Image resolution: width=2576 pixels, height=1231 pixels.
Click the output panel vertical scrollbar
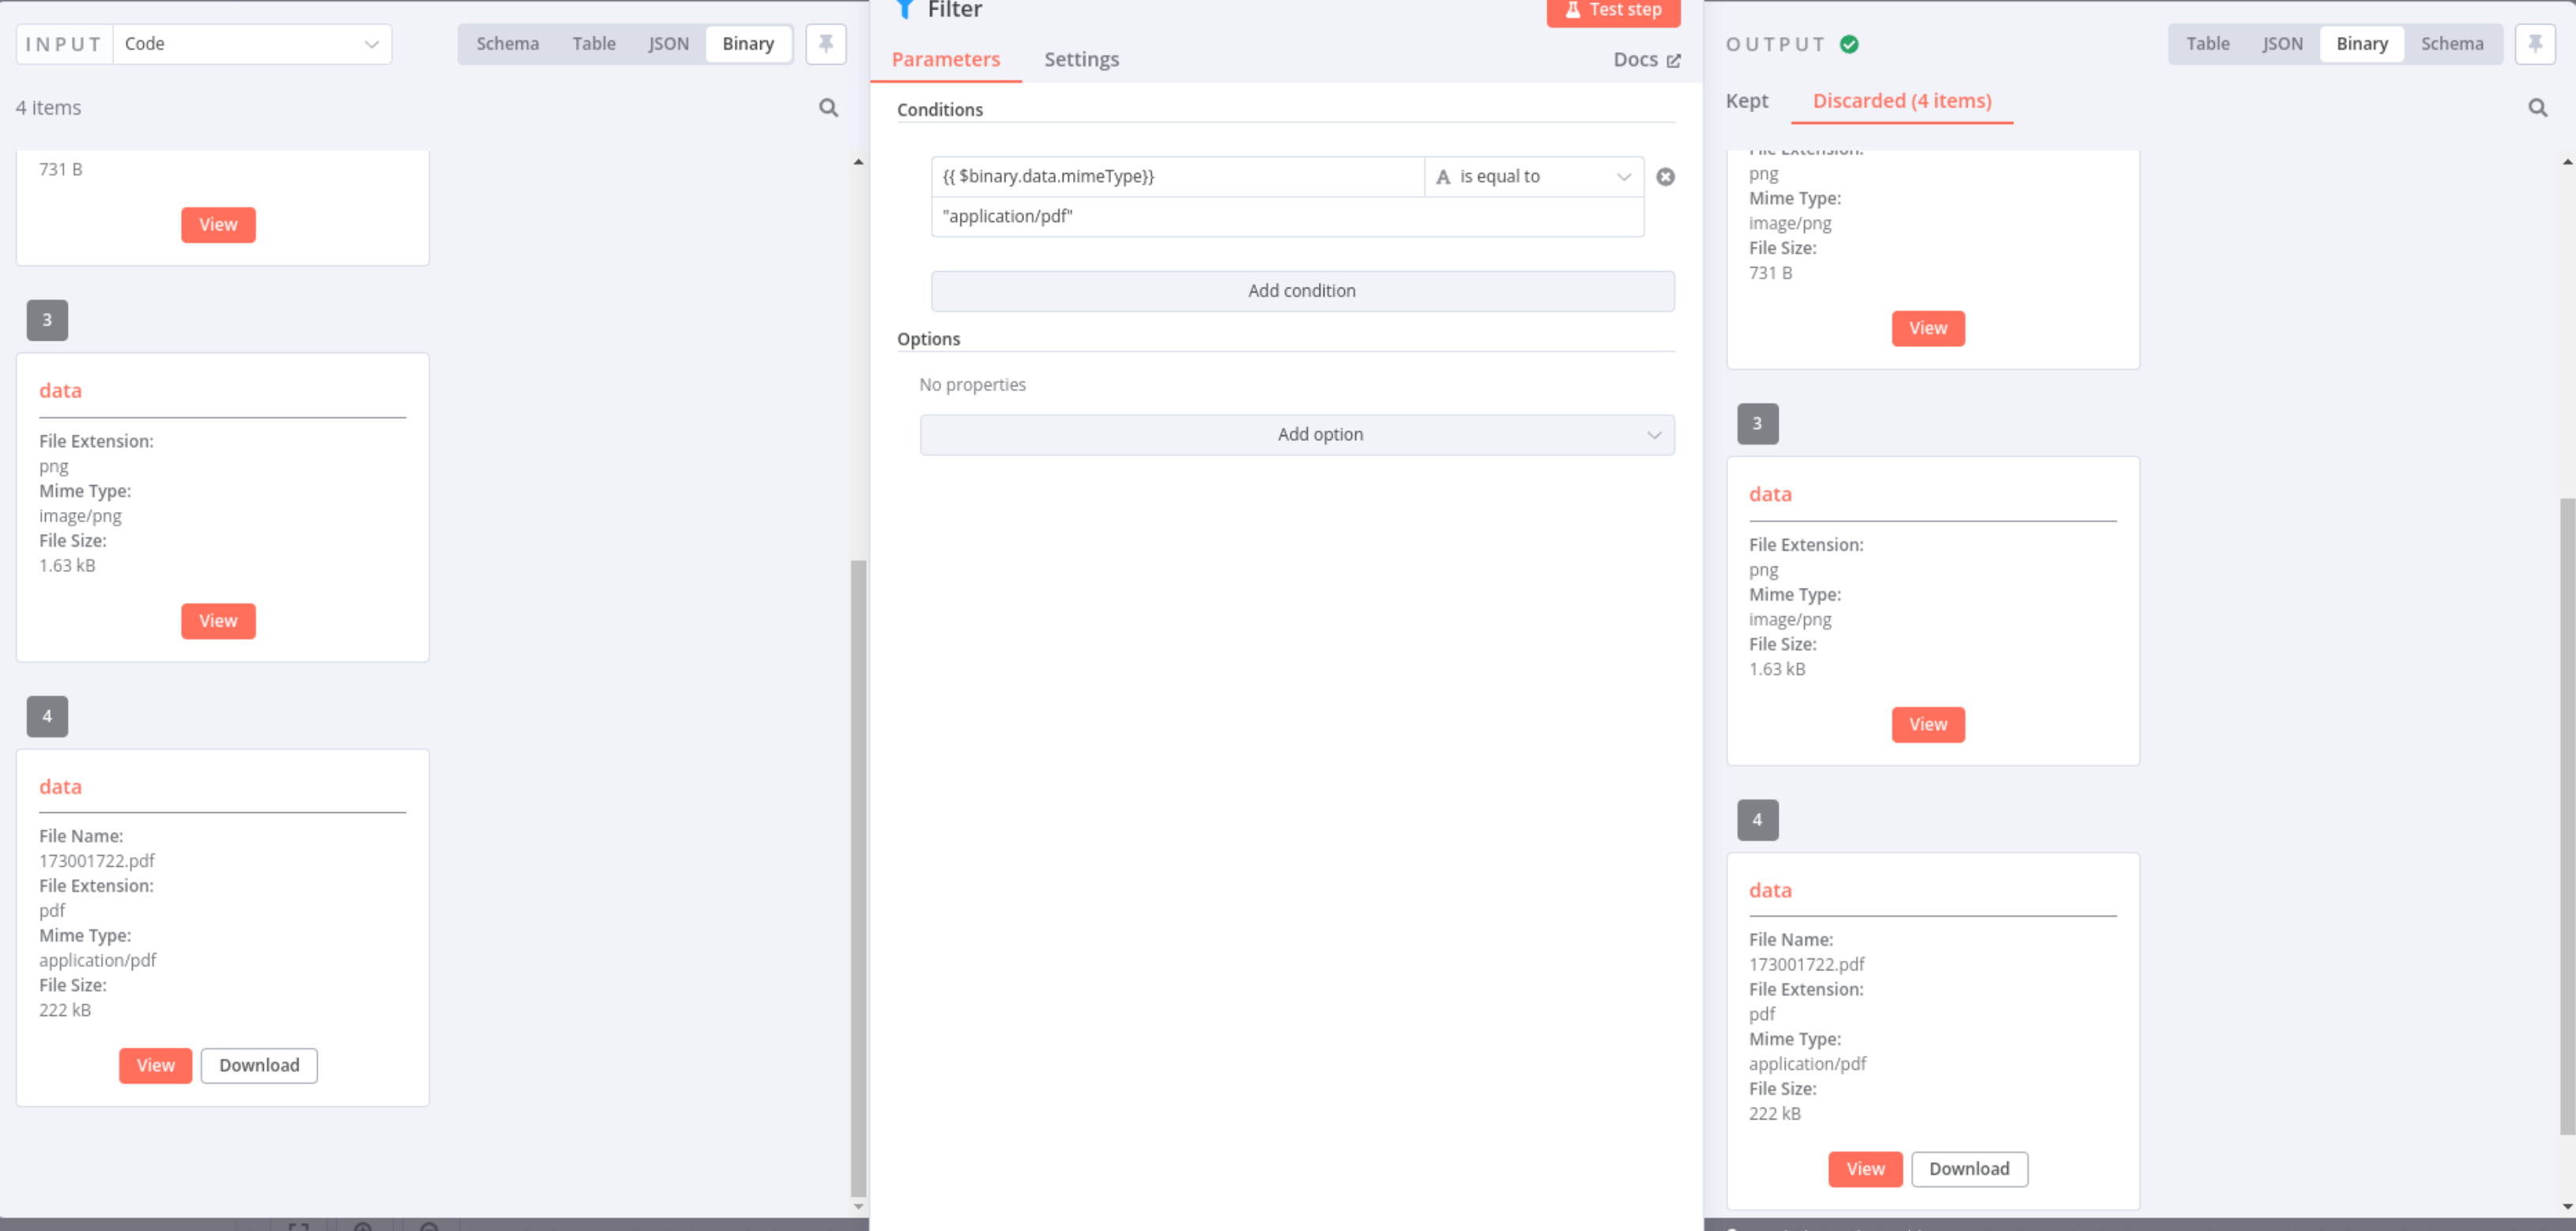[x=2566, y=815]
